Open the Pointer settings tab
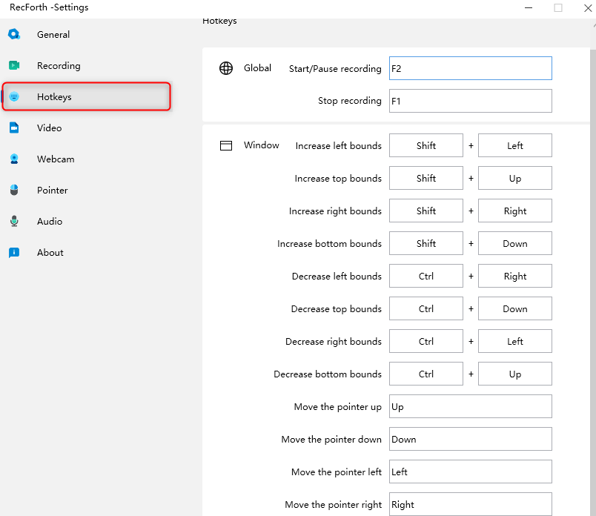596x516 pixels. (53, 191)
